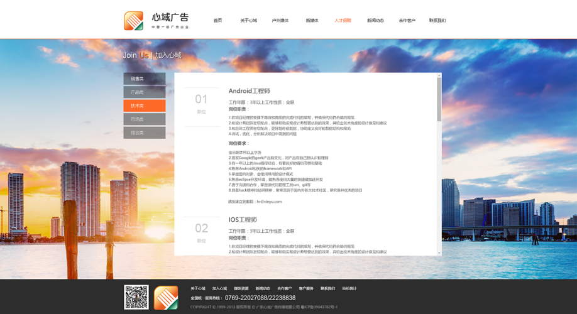Click the scrollbar down arrow in job panel
The height and width of the screenshot is (314, 577).
(439, 253)
